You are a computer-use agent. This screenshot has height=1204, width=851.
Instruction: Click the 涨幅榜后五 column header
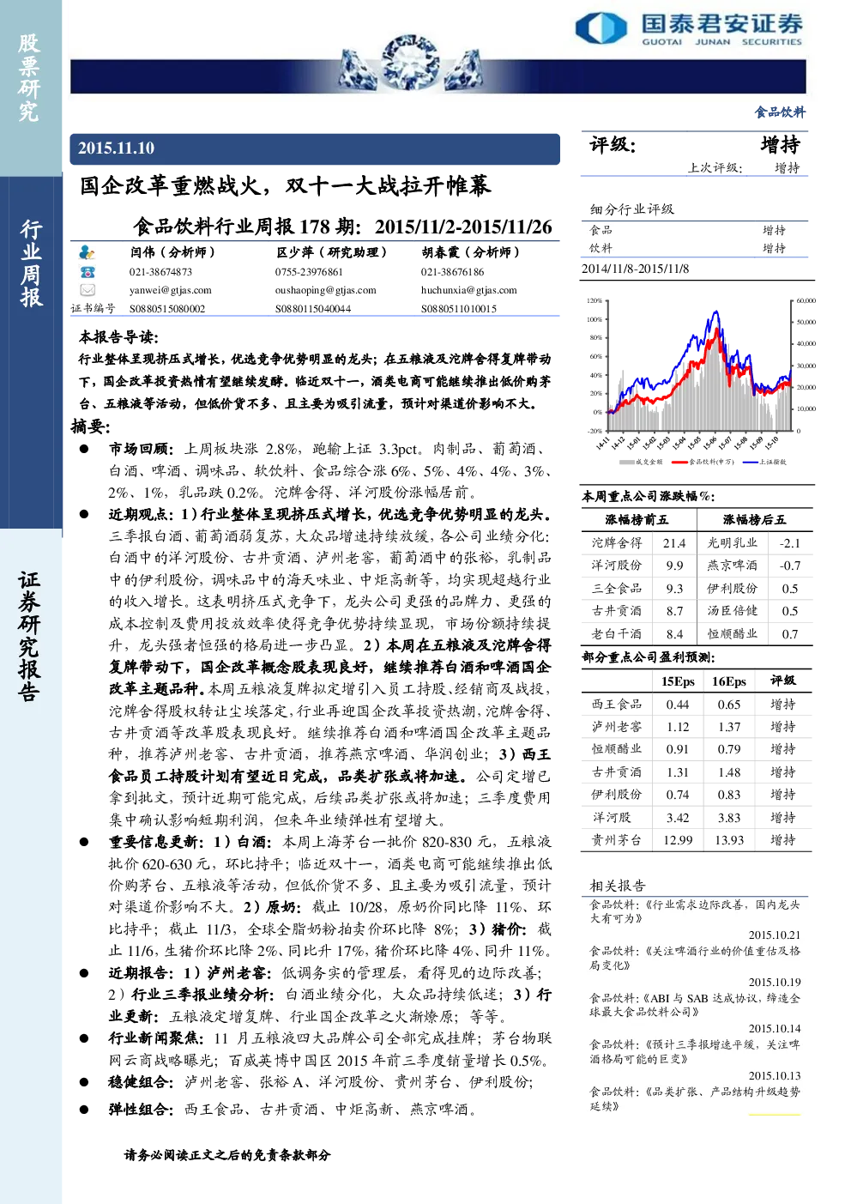tap(754, 519)
